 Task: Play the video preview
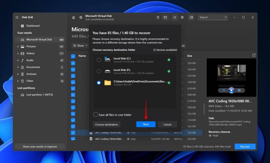click(x=231, y=90)
